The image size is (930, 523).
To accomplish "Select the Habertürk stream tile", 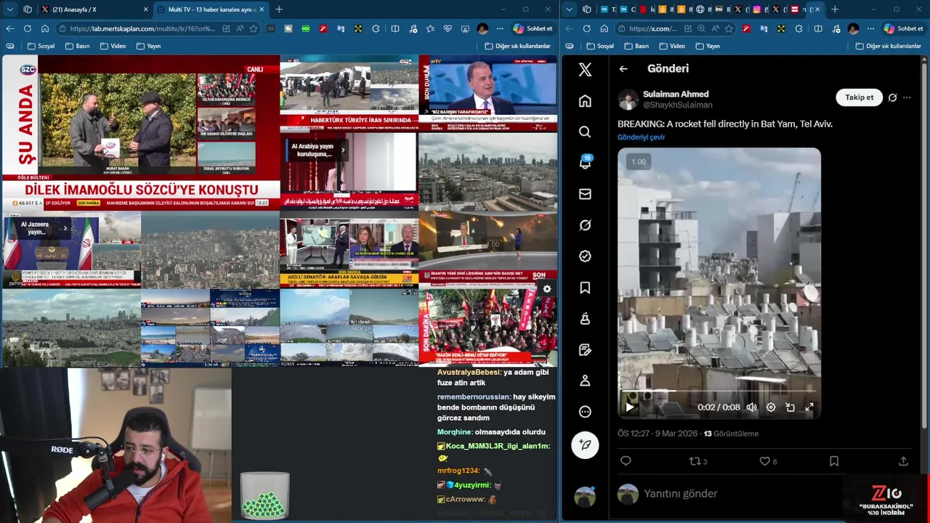I will [349, 93].
